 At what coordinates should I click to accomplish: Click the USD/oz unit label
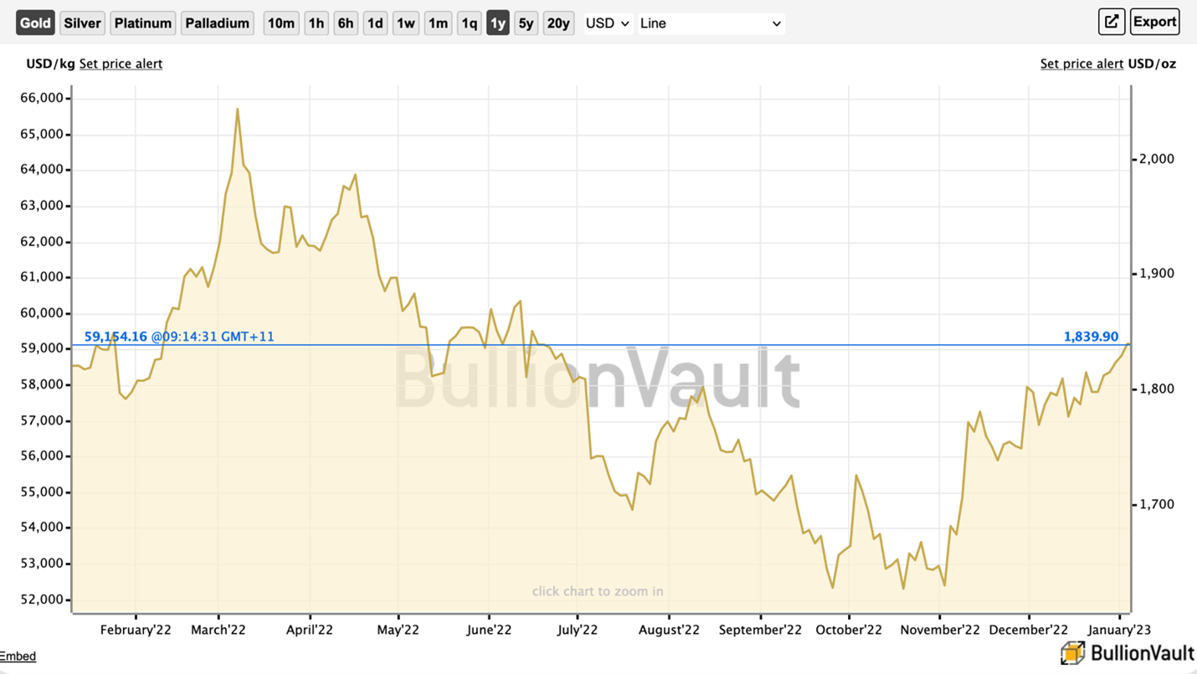(x=1152, y=64)
